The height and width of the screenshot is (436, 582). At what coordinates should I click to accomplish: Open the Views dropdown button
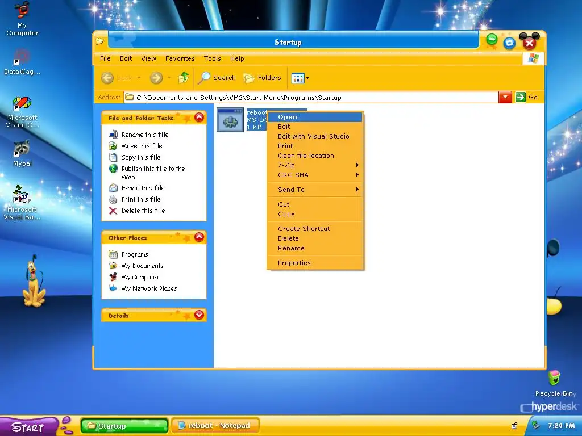[x=300, y=78]
